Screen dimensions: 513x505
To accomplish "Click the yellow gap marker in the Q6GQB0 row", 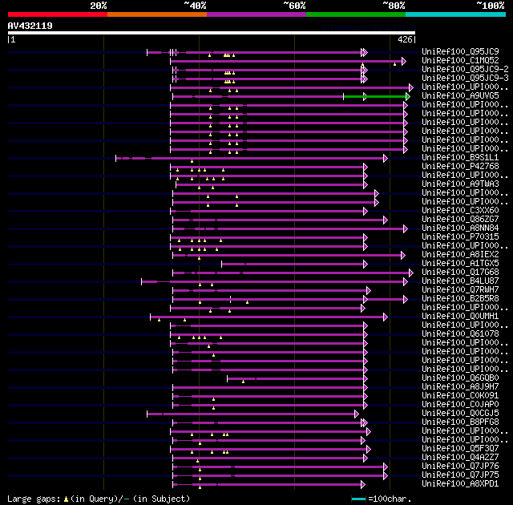I will (x=243, y=382).
